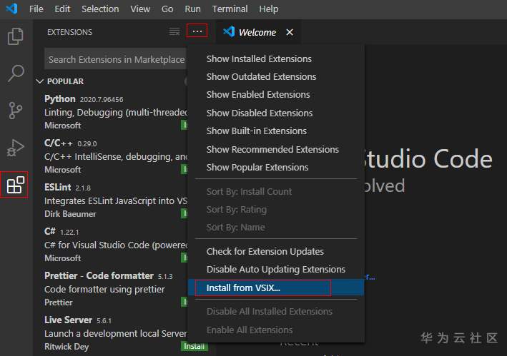Click the VS Code logo icon

[x=10, y=9]
